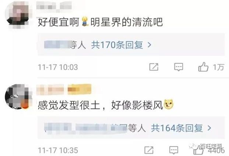Click the doge emoji after 影楼风
The width and height of the screenshot is (229, 156).
tap(169, 104)
